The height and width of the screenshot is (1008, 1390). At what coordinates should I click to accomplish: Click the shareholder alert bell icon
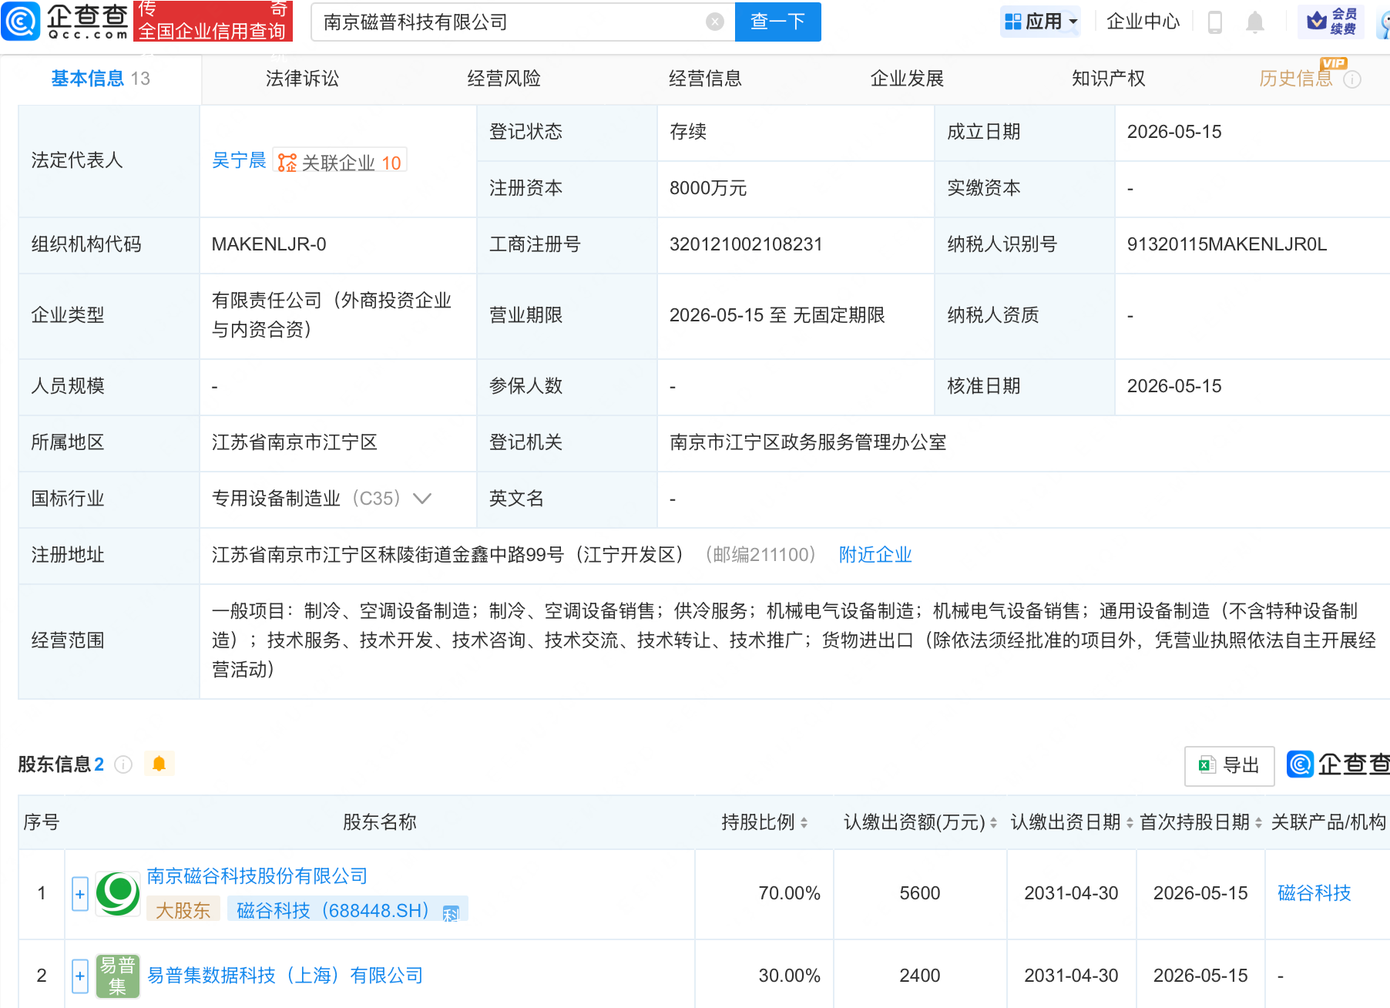(159, 764)
